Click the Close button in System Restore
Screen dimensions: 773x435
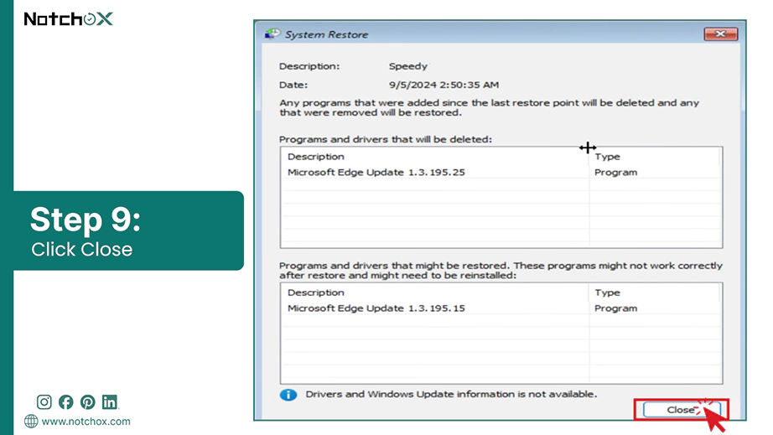(x=682, y=409)
